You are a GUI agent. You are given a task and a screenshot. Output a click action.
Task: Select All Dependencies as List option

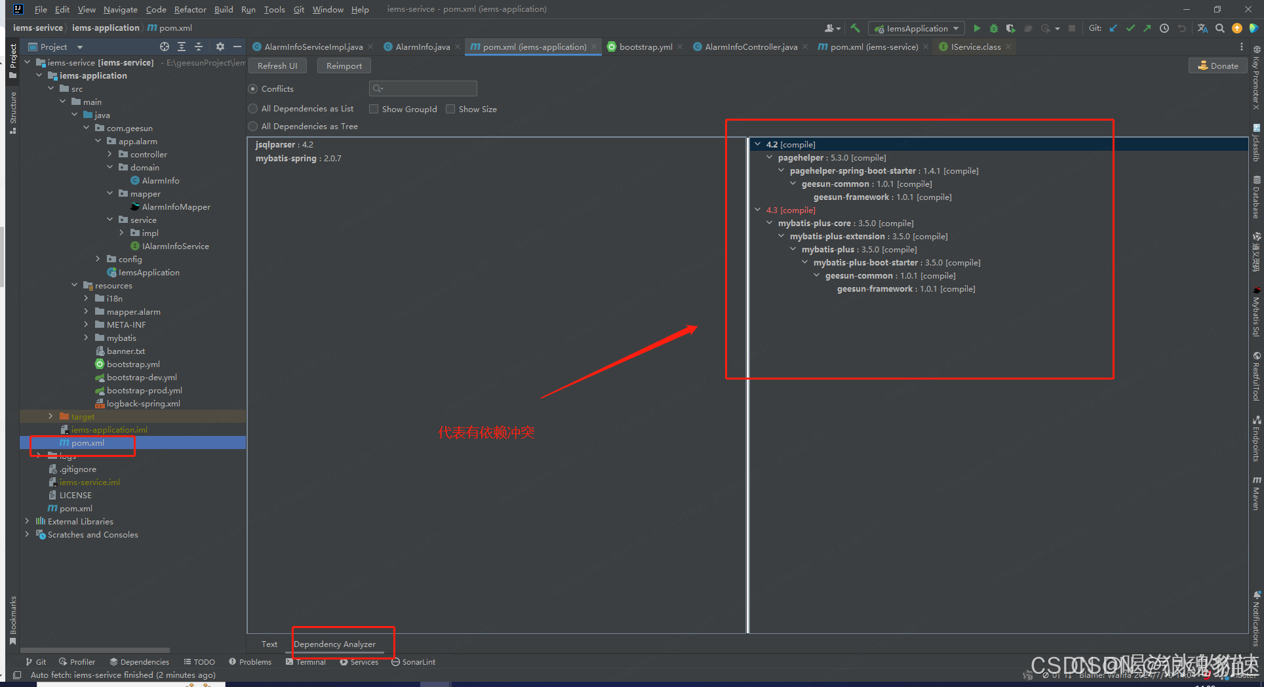tap(253, 109)
